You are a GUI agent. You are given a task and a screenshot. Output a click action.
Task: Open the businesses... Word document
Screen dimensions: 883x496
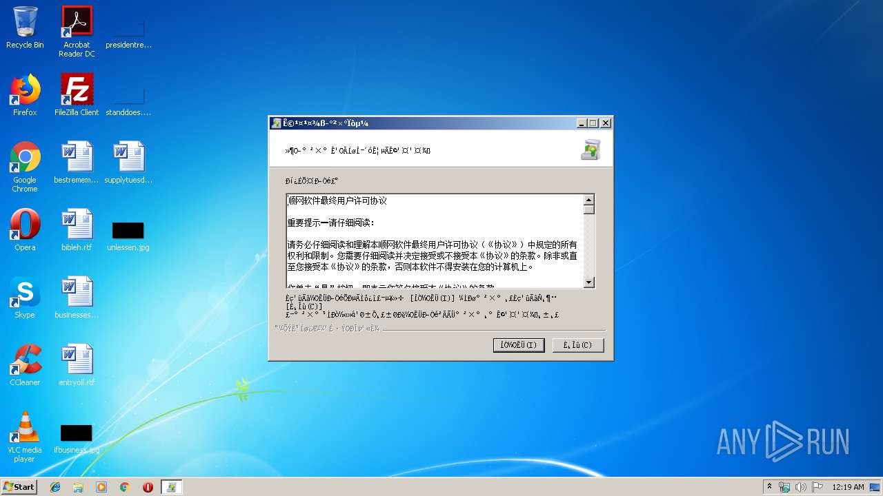pyautogui.click(x=77, y=298)
